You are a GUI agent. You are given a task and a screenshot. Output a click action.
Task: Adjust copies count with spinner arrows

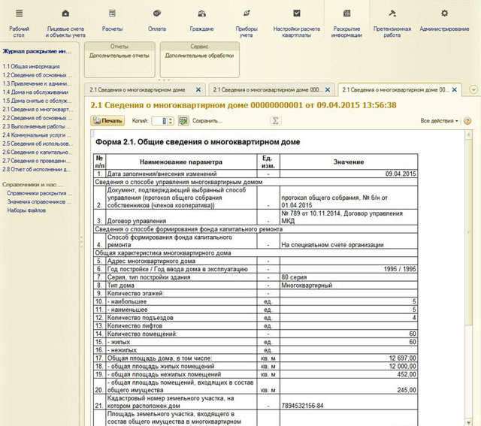(x=172, y=120)
